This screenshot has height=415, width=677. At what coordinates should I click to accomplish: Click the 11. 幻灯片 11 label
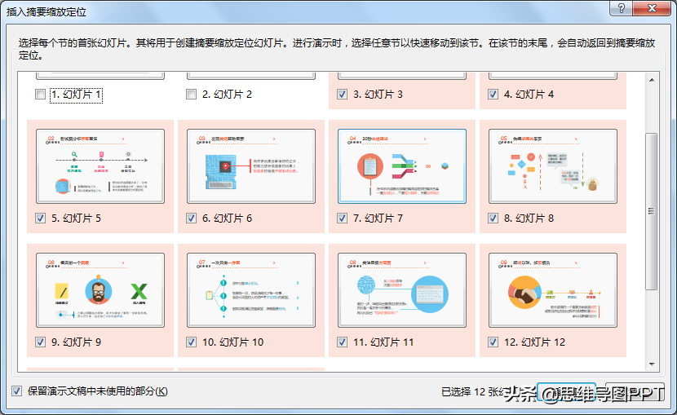tap(383, 342)
